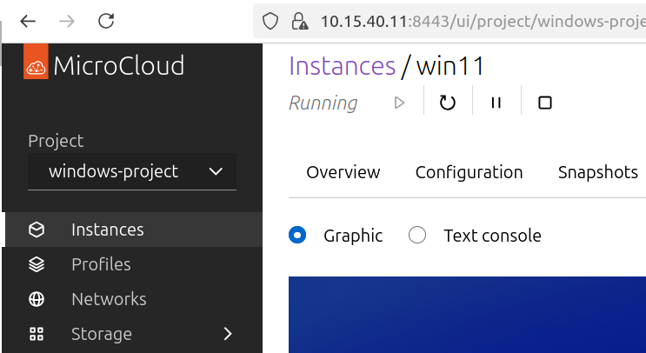Select the Text console radio button
Image resolution: width=646 pixels, height=353 pixels.
[417, 236]
